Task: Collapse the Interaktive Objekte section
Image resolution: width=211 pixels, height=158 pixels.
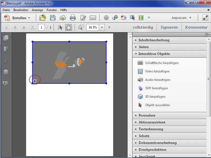Action: (169, 54)
